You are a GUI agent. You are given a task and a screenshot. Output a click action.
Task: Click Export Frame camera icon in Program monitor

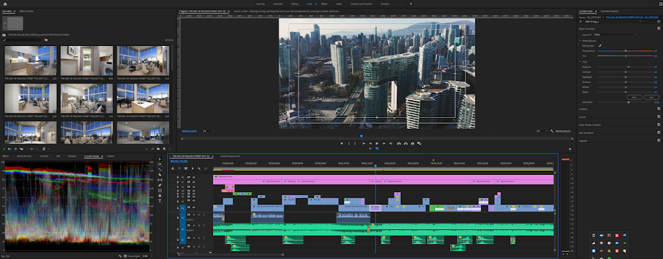[x=412, y=144]
